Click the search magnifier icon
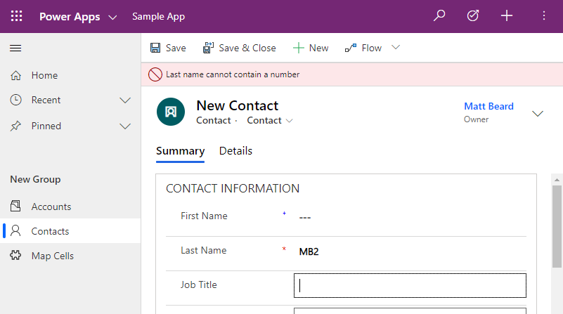Screen dimensions: 563x314 [x=439, y=15]
